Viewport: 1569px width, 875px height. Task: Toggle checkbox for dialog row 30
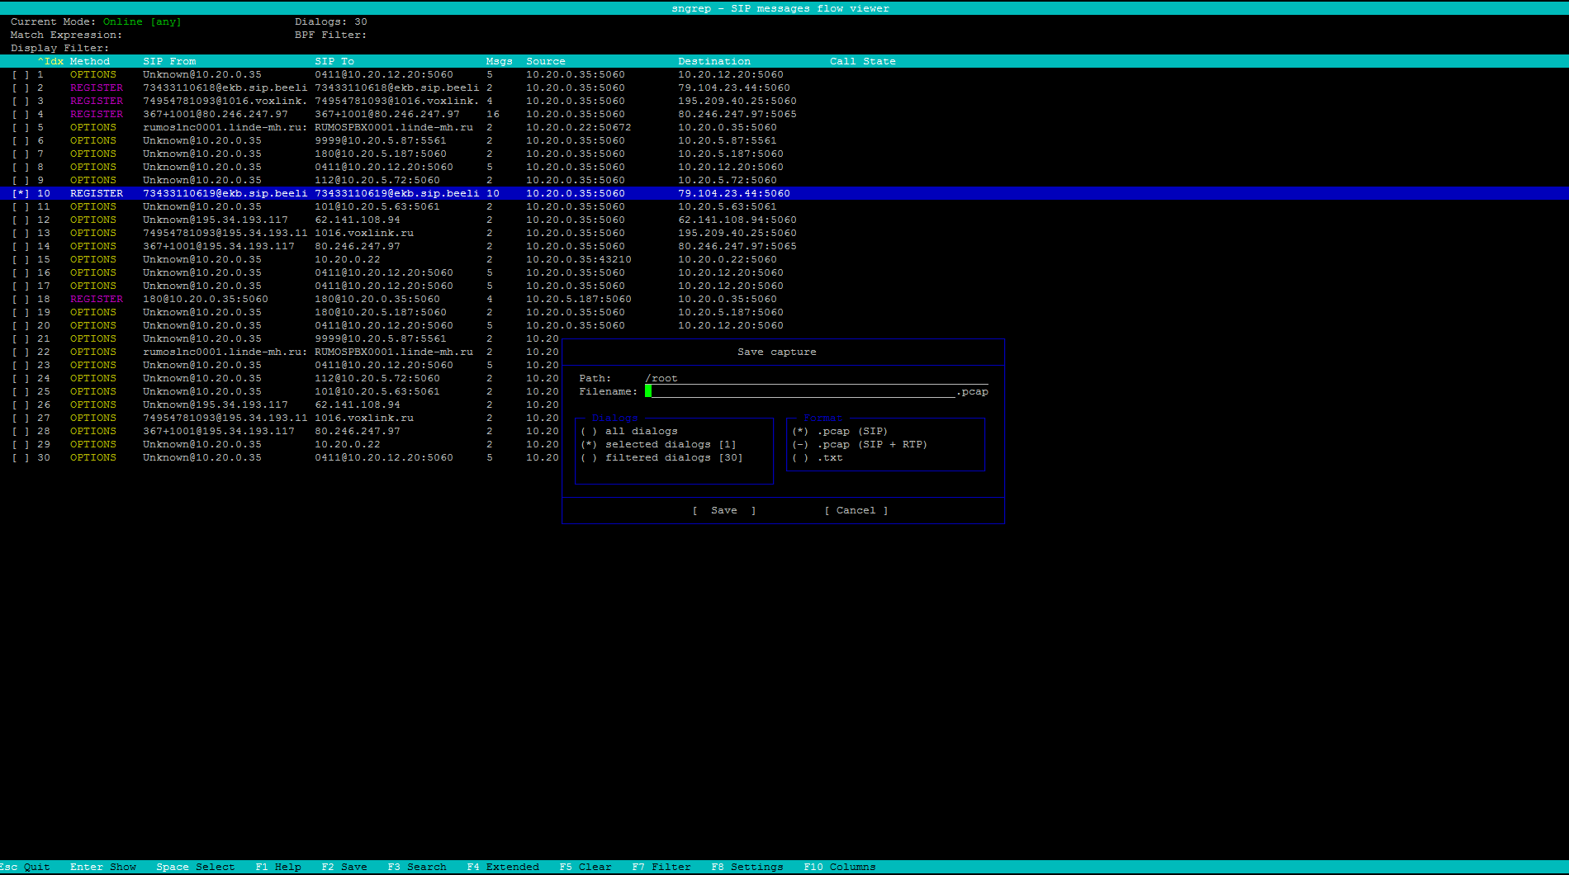coord(21,457)
